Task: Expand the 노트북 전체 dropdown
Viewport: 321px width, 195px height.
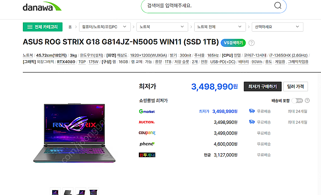Action: click(x=220, y=27)
